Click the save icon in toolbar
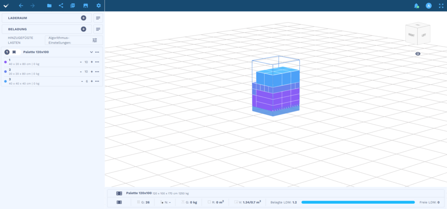447x209 pixels. click(86, 6)
